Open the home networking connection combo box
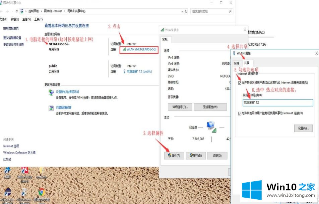The image size is (319, 204). (x=278, y=103)
